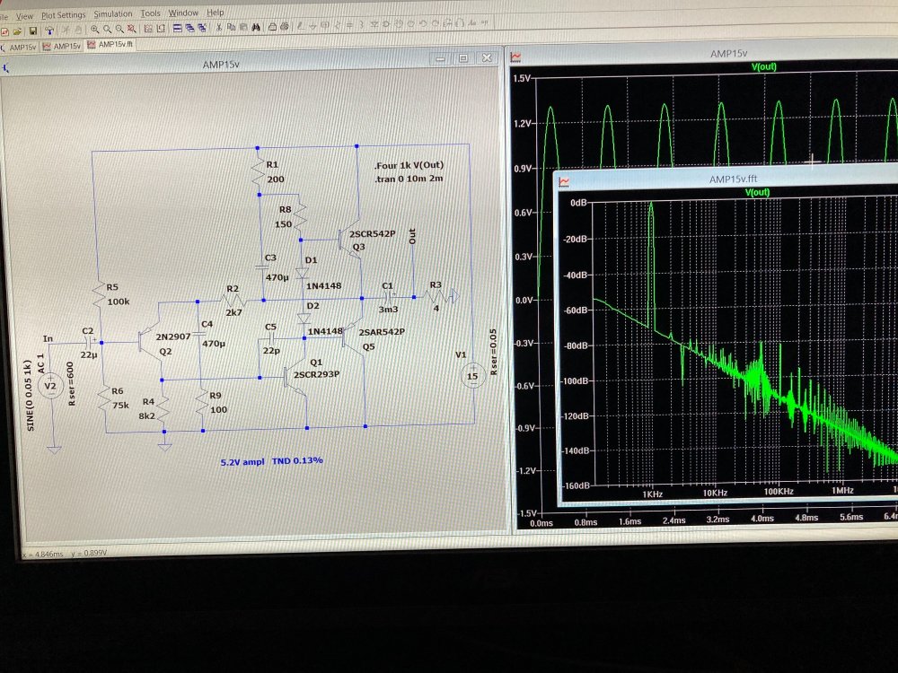Click the Tile windows icon
This screenshot has width=898, height=673.
click(x=176, y=29)
